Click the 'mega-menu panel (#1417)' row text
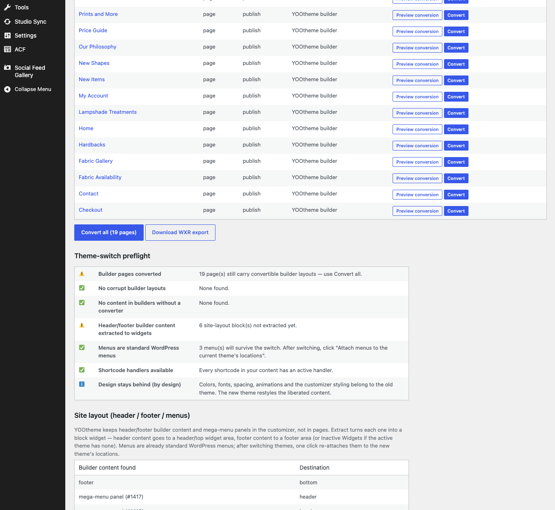Viewport: 555px width, 510px height. (x=111, y=497)
